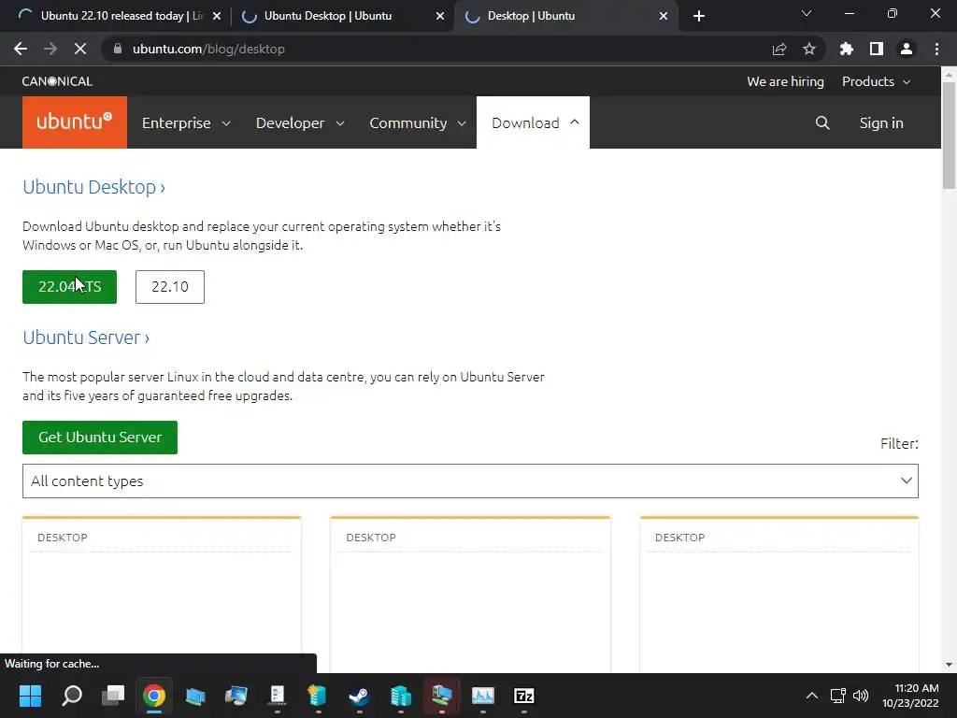The image size is (957, 718).
Task: Expand the Enterprise menu
Action: tap(186, 122)
